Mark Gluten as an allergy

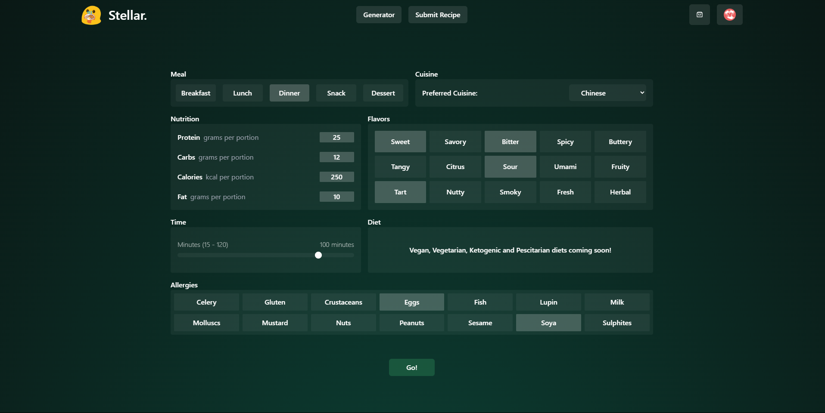coord(275,302)
